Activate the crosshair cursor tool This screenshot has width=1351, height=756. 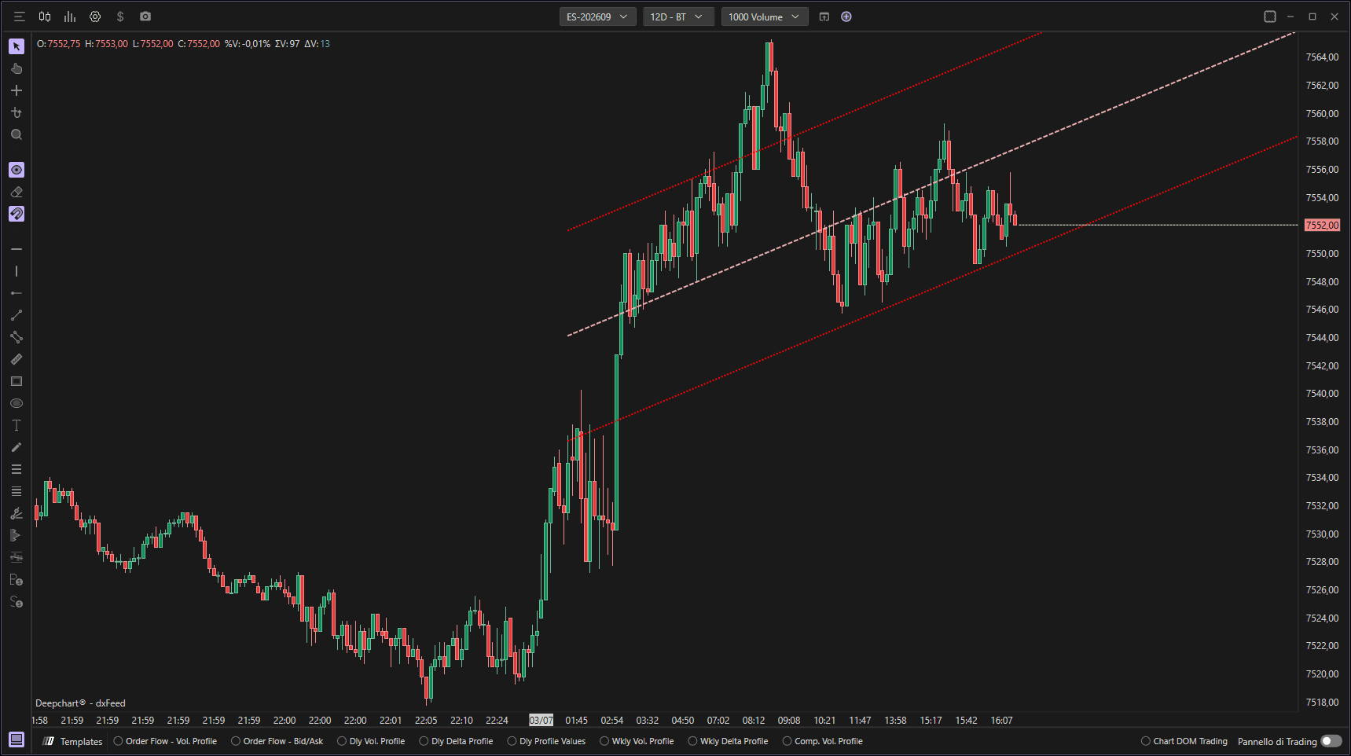click(17, 90)
